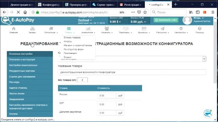Open Настройки комиссионных sidebar section

pos(30,65)
